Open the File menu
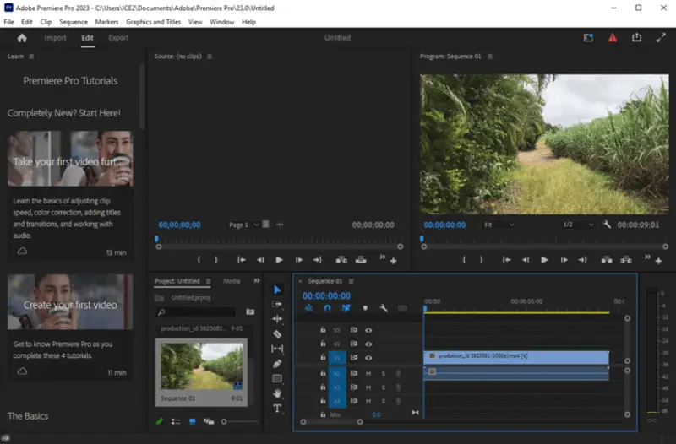The height and width of the screenshot is (444, 676). [8, 22]
